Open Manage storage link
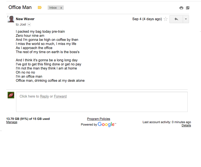This screenshot has height=167, width=201. [12, 122]
